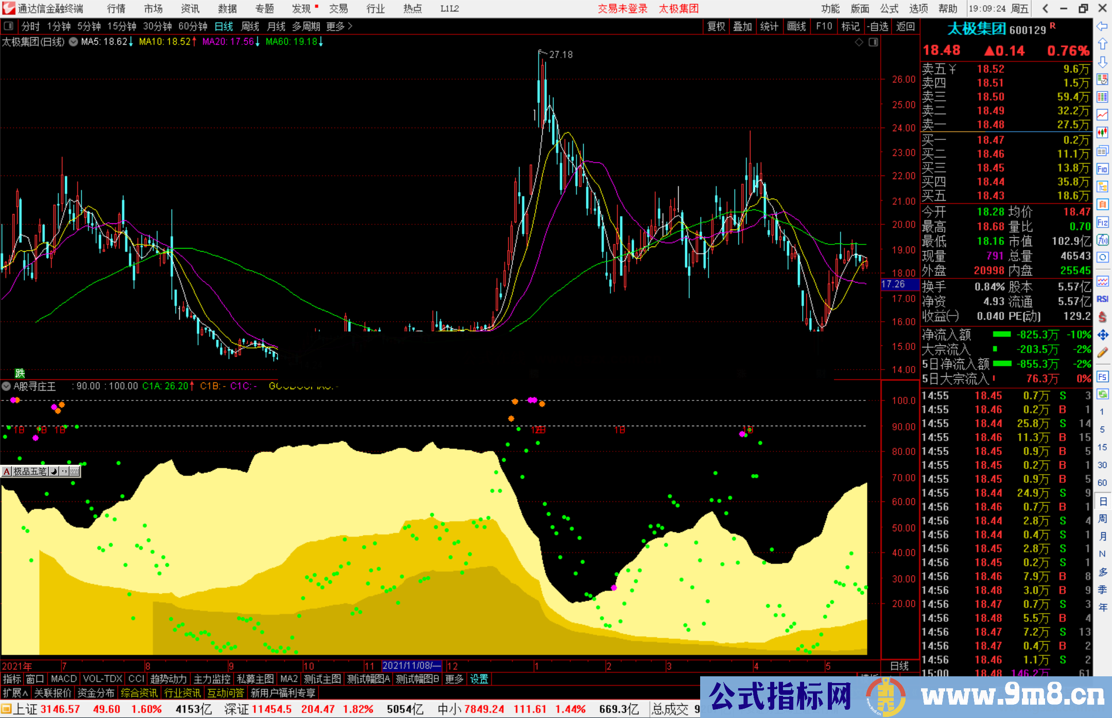Click the 互动问答 link at bottom
Screen dimensions: 1112x718
[x=226, y=693]
